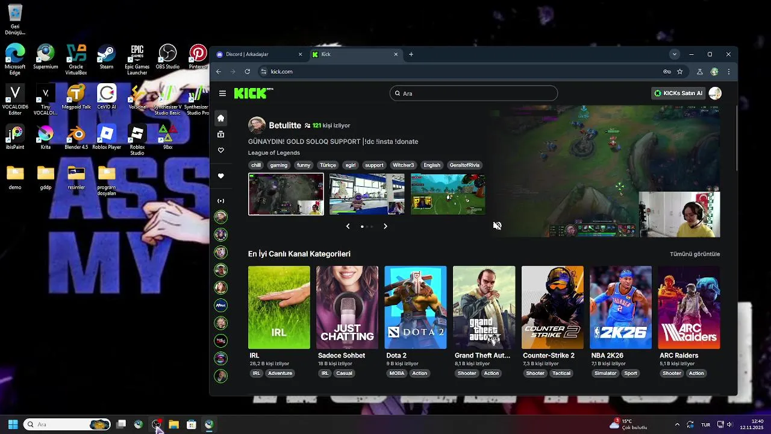Click the Adventure tag under IRL
This screenshot has width=771, height=434.
(x=280, y=373)
